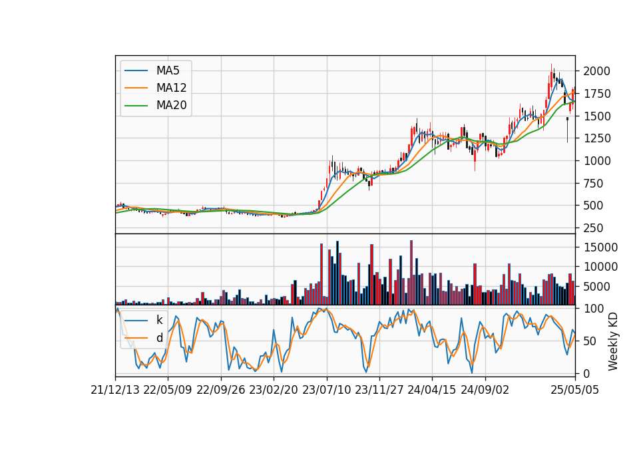The image size is (639, 459).
Task: Click the 0 tick on KD axis
Action: click(586, 373)
